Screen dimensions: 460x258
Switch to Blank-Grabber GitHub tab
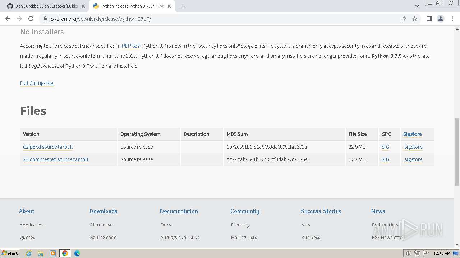(46, 6)
